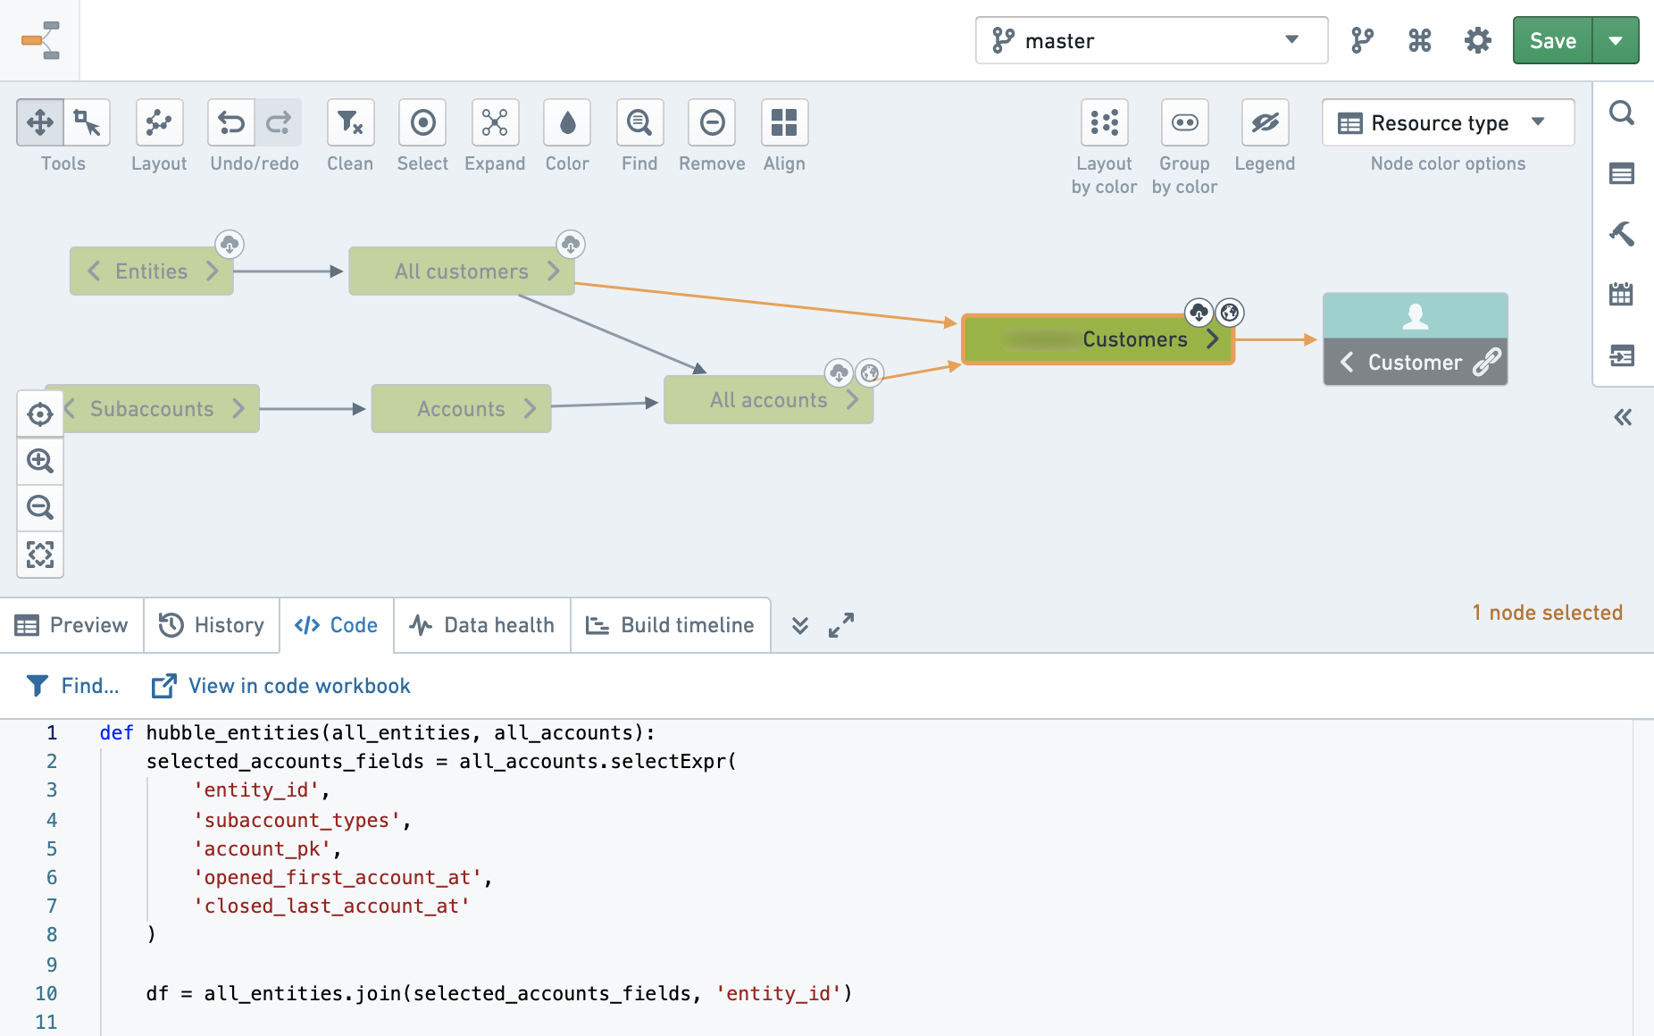Open keyboard shortcuts command icon
This screenshot has height=1036, width=1654.
coord(1420,40)
